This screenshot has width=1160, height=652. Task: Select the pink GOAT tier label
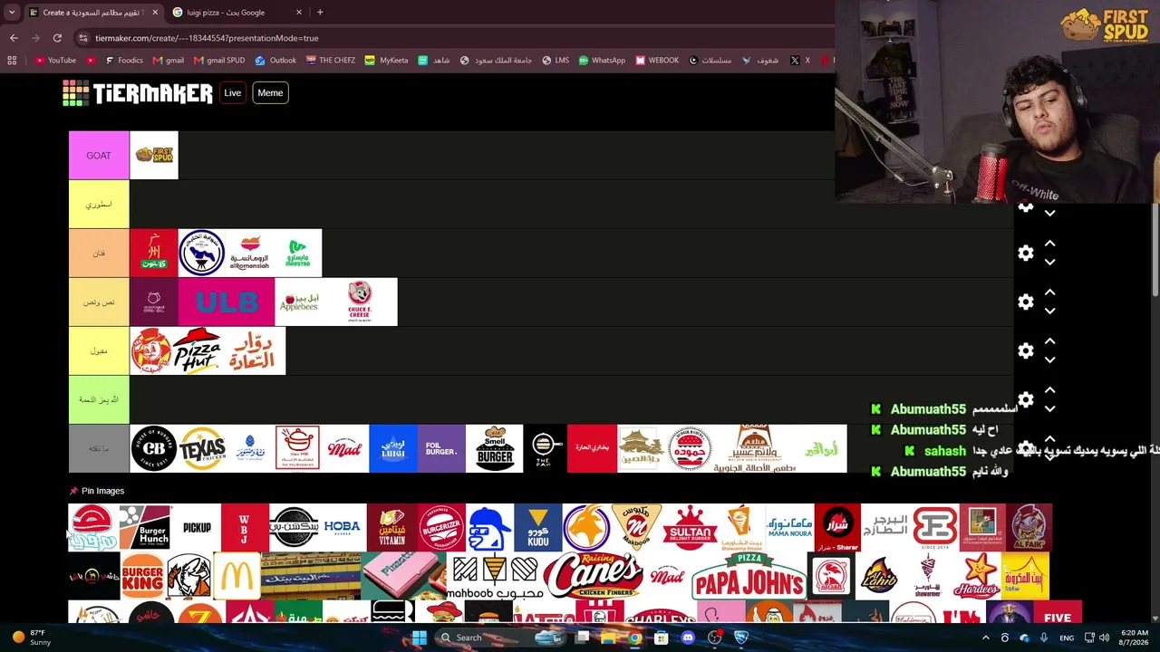tap(99, 156)
